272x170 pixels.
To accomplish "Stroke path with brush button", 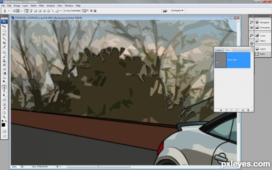I will tap(226, 110).
